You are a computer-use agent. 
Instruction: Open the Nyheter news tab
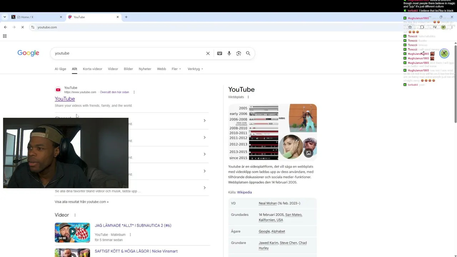(145, 69)
